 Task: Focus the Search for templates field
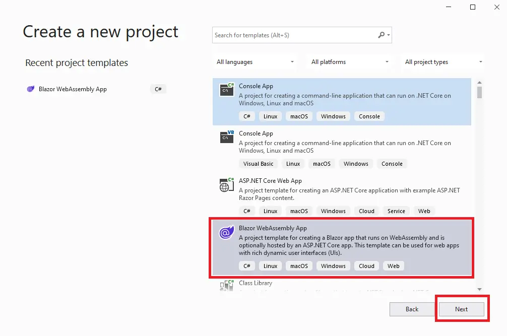click(x=302, y=35)
